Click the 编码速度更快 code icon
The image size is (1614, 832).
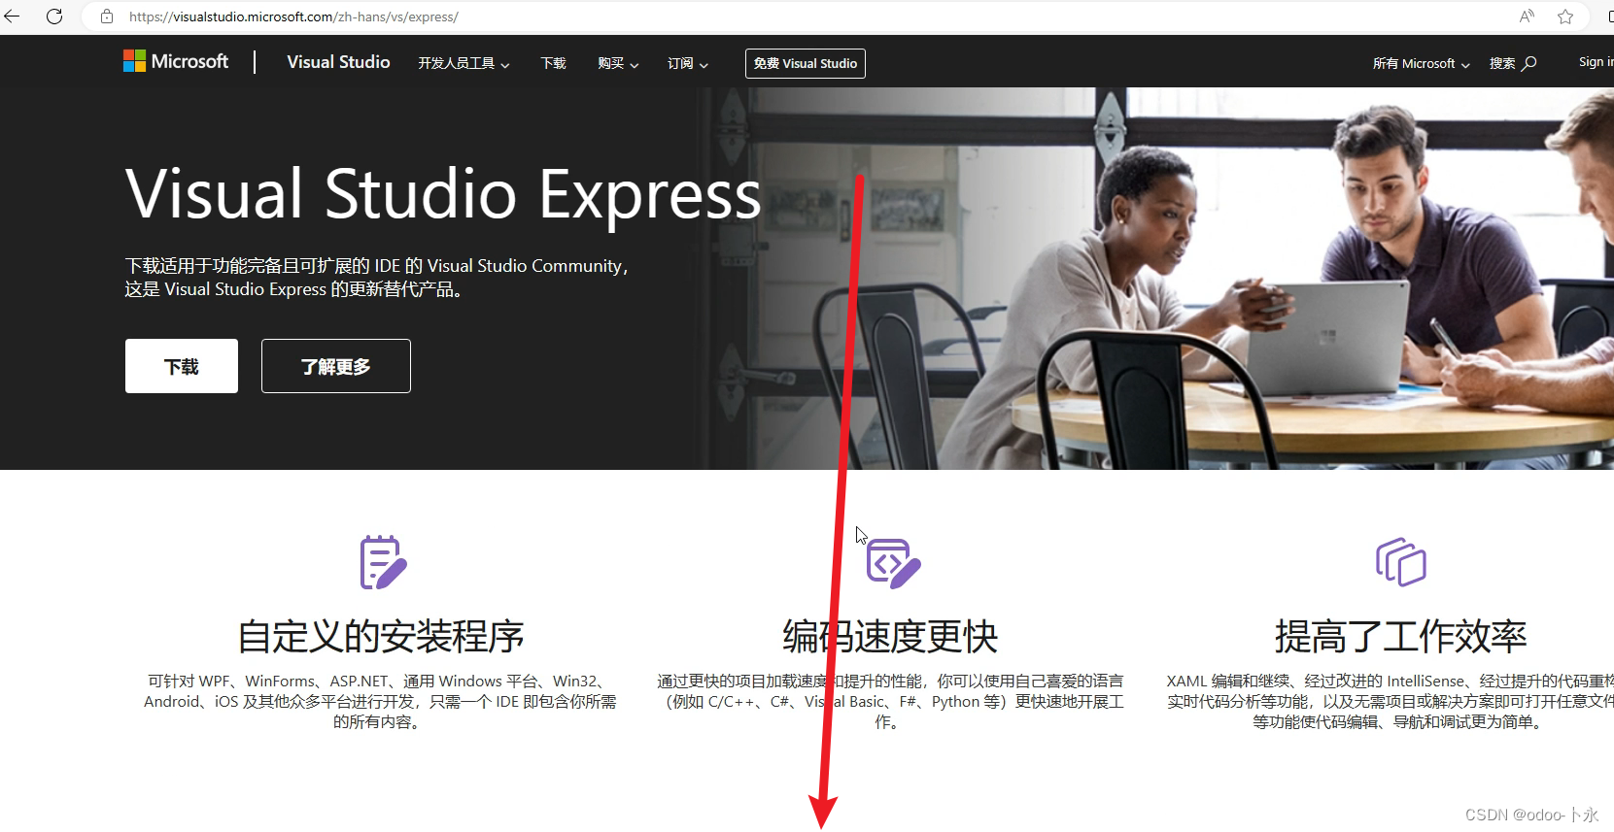click(x=892, y=563)
